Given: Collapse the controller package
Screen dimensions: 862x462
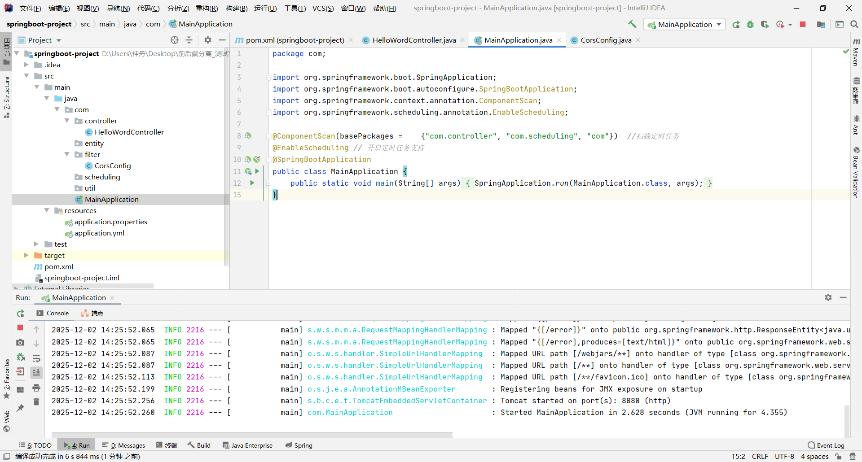Looking at the screenshot, I should coord(67,121).
